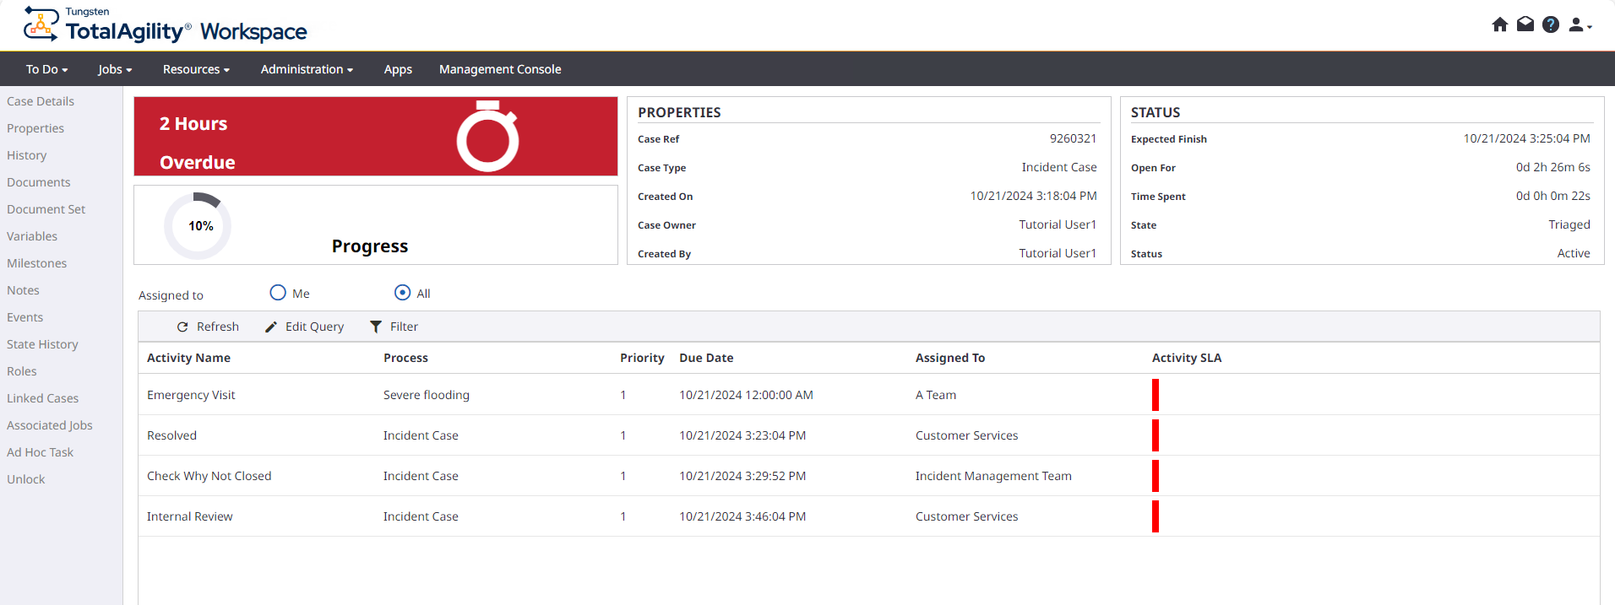Viewport: 1615px width, 605px height.
Task: Open the mail envelope icon
Action: 1525,24
